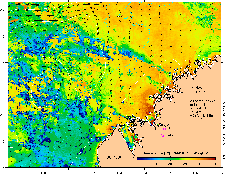226x175 pixels.
Task: Click the 29 label on temperature scale
Action: tap(185, 164)
